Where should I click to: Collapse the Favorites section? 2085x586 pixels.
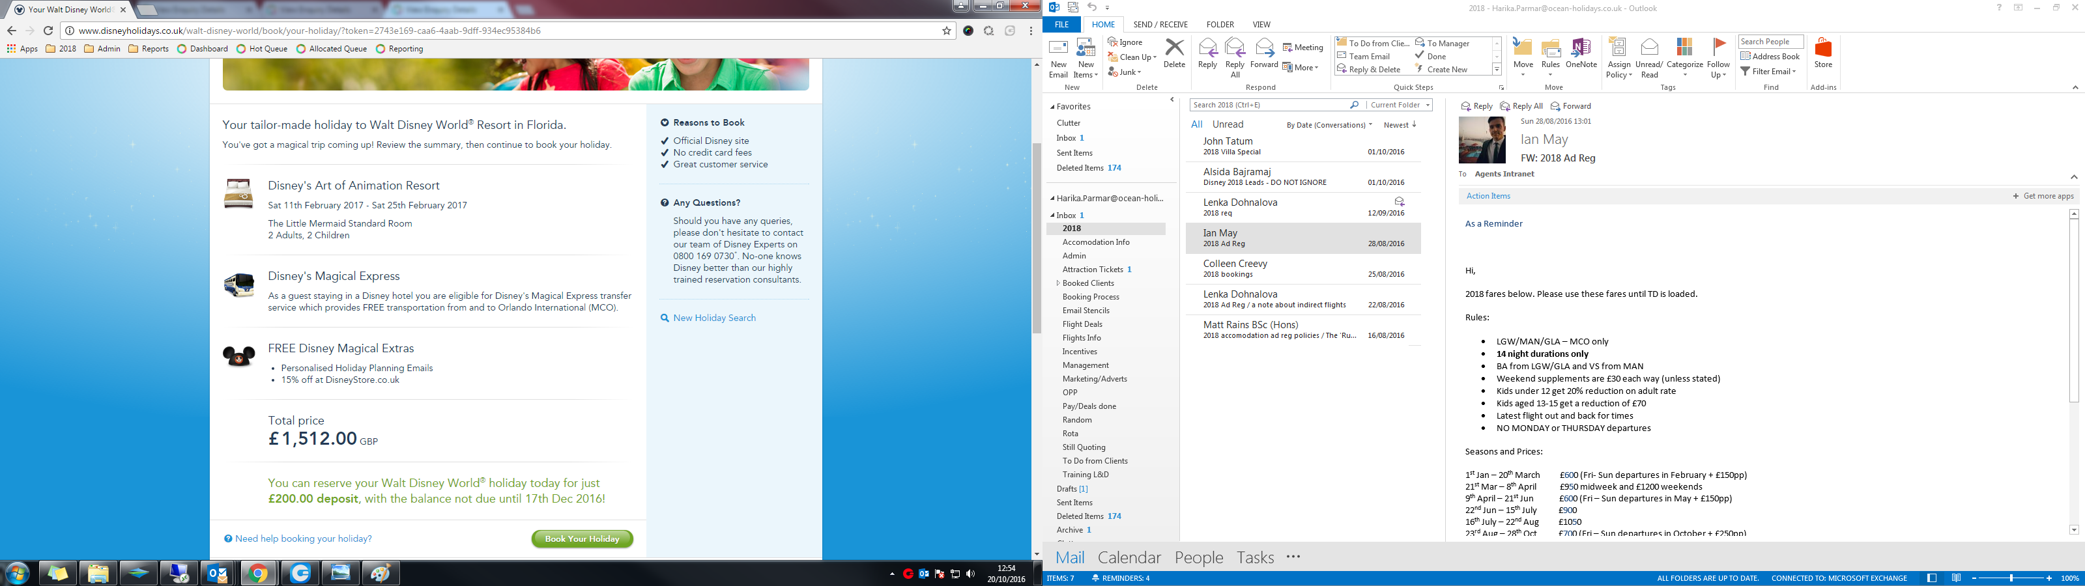[x=1053, y=107]
